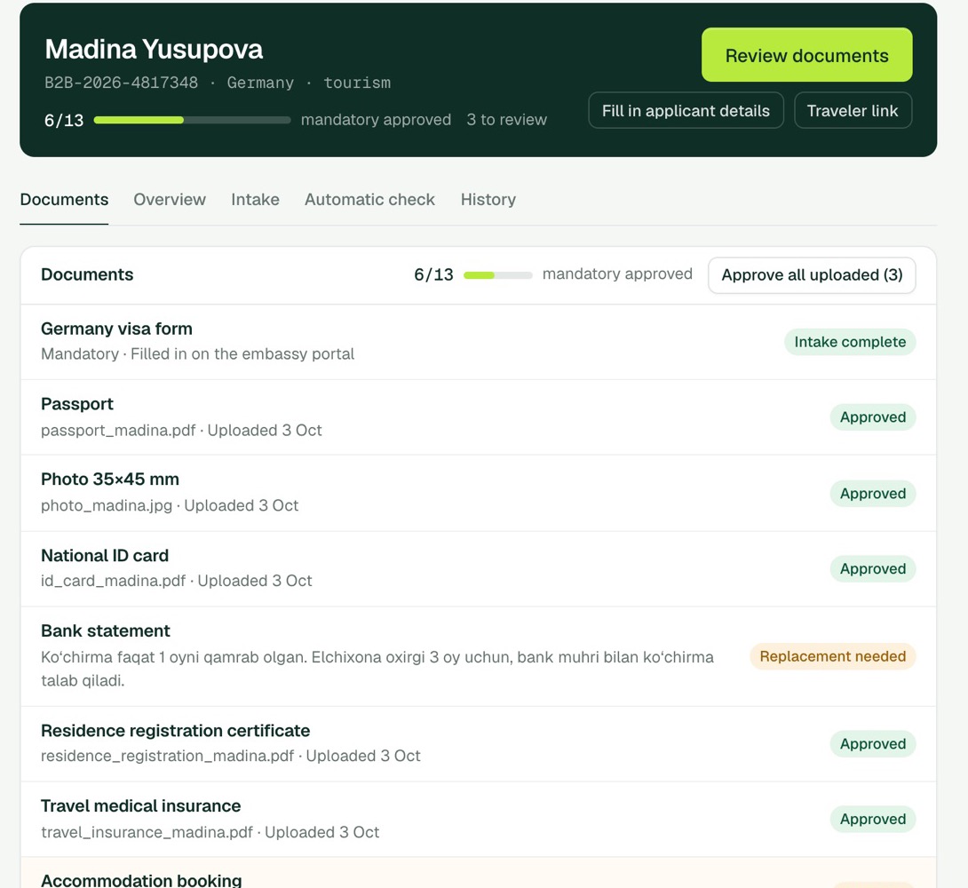Open the Travel medical insurance row

[479, 819]
